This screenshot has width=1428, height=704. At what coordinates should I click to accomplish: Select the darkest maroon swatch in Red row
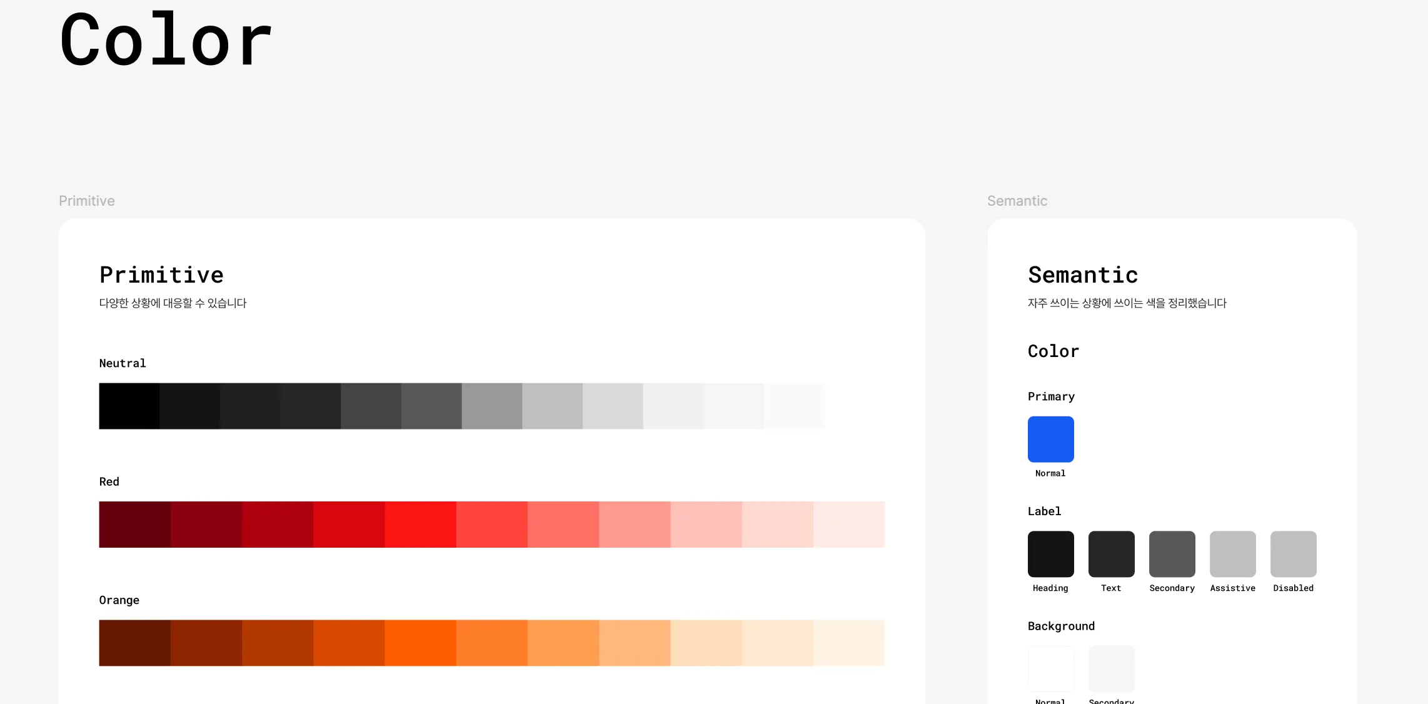tap(134, 524)
